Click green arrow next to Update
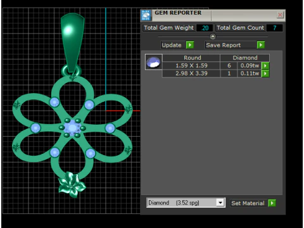304x228 pixels. point(190,45)
